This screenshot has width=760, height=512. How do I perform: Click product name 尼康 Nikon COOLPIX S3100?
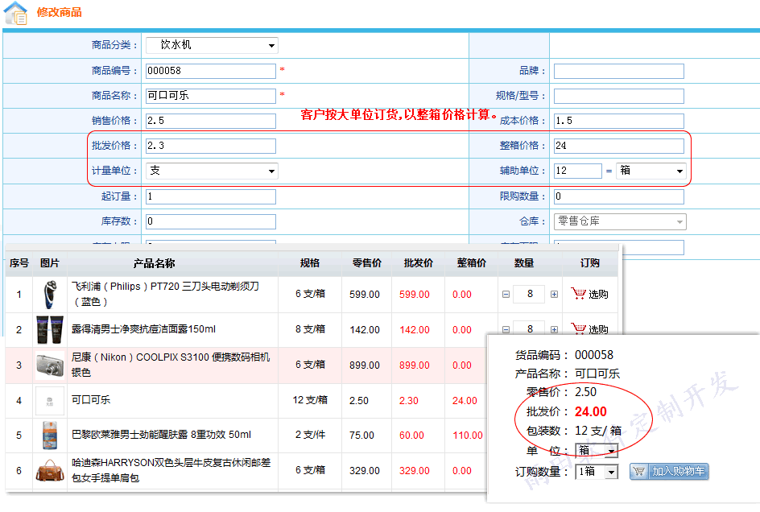click(171, 365)
